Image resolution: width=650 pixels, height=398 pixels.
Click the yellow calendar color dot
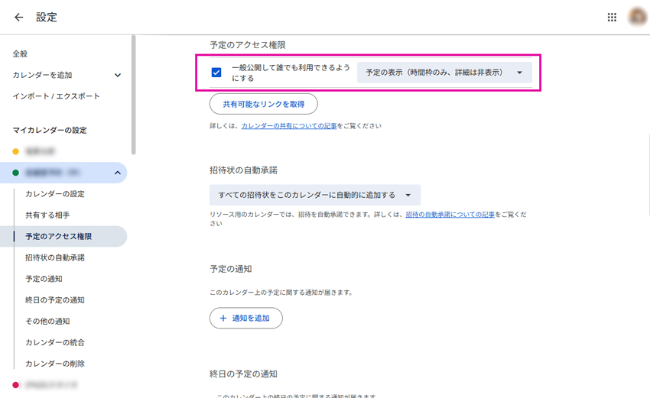15,151
